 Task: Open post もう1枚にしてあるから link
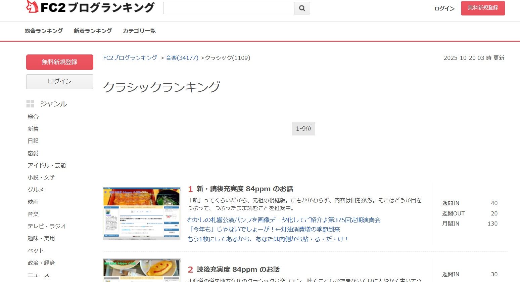point(268,239)
